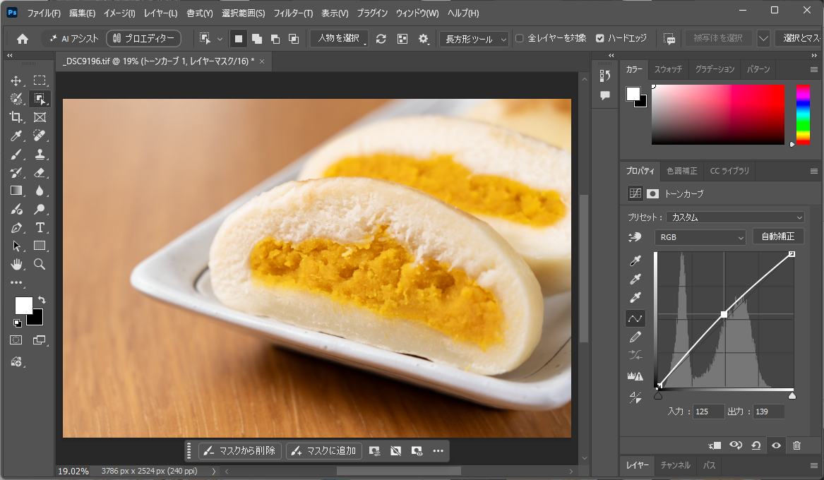Click the マスクに追加 button
The image size is (824, 480).
click(x=323, y=450)
